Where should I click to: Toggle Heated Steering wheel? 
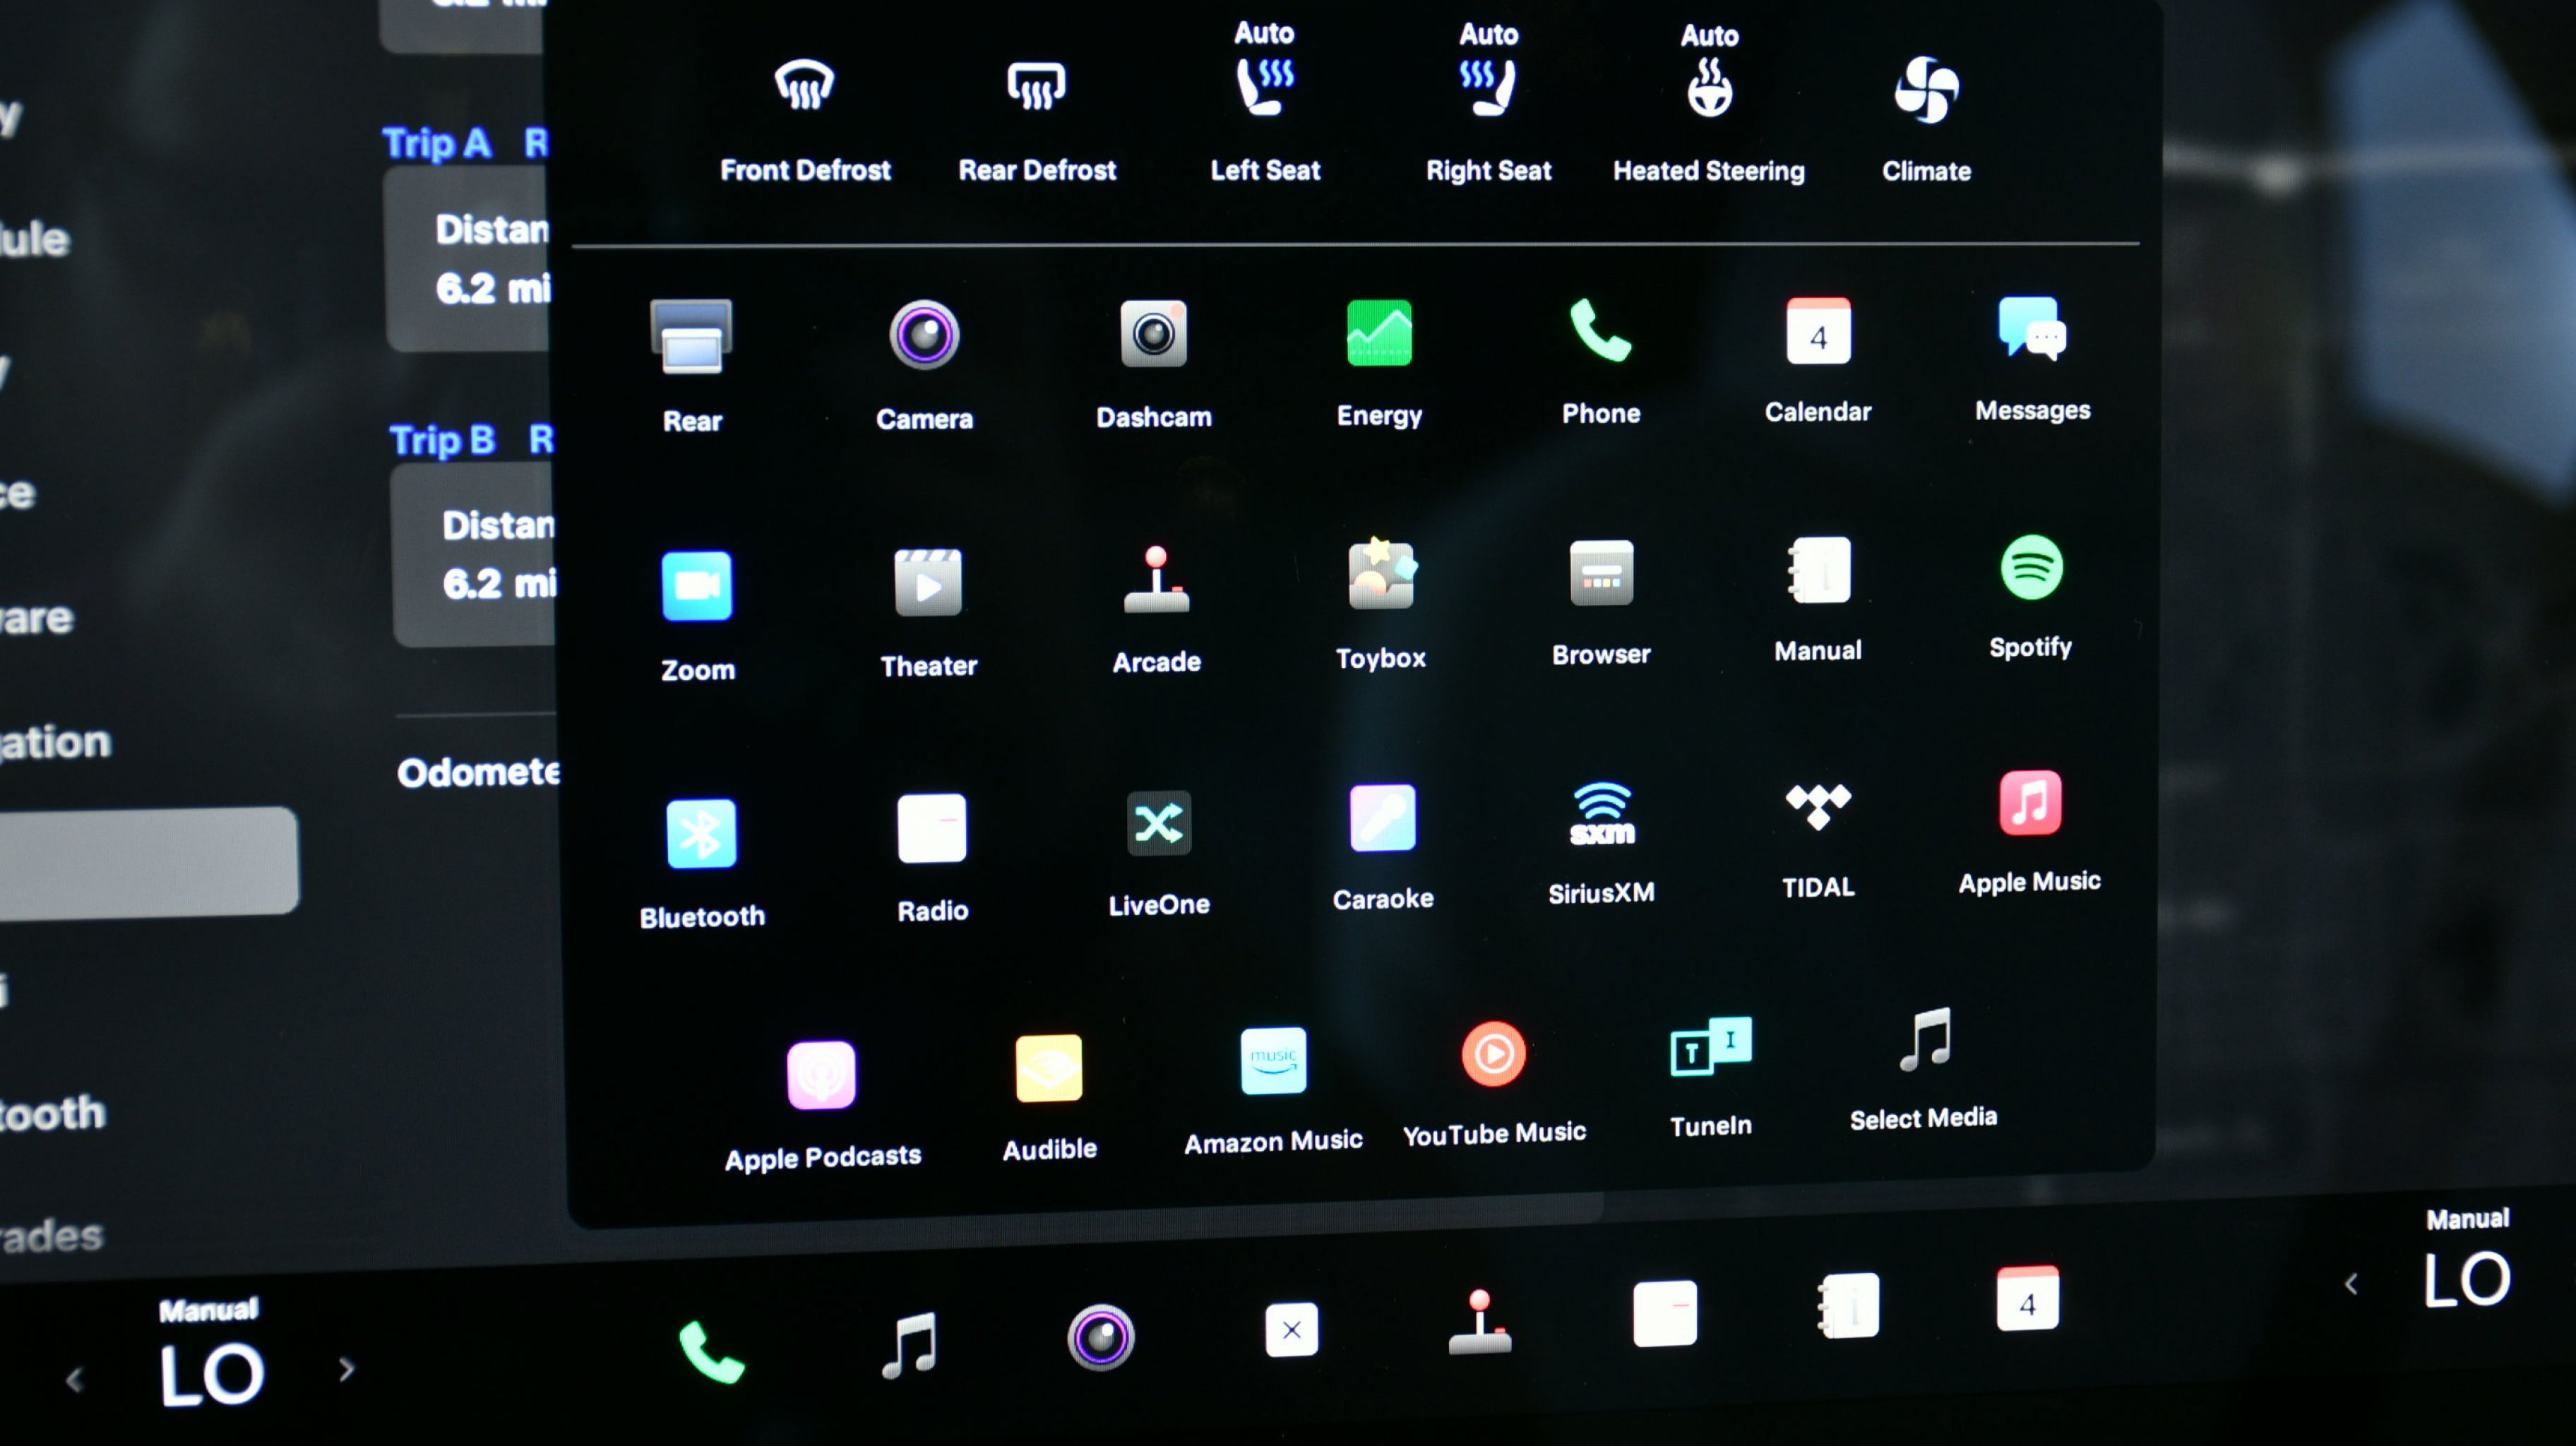tap(1709, 105)
